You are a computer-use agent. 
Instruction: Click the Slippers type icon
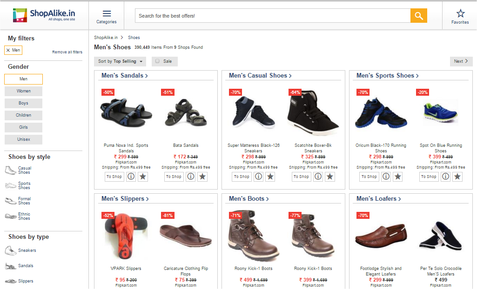tap(10, 281)
